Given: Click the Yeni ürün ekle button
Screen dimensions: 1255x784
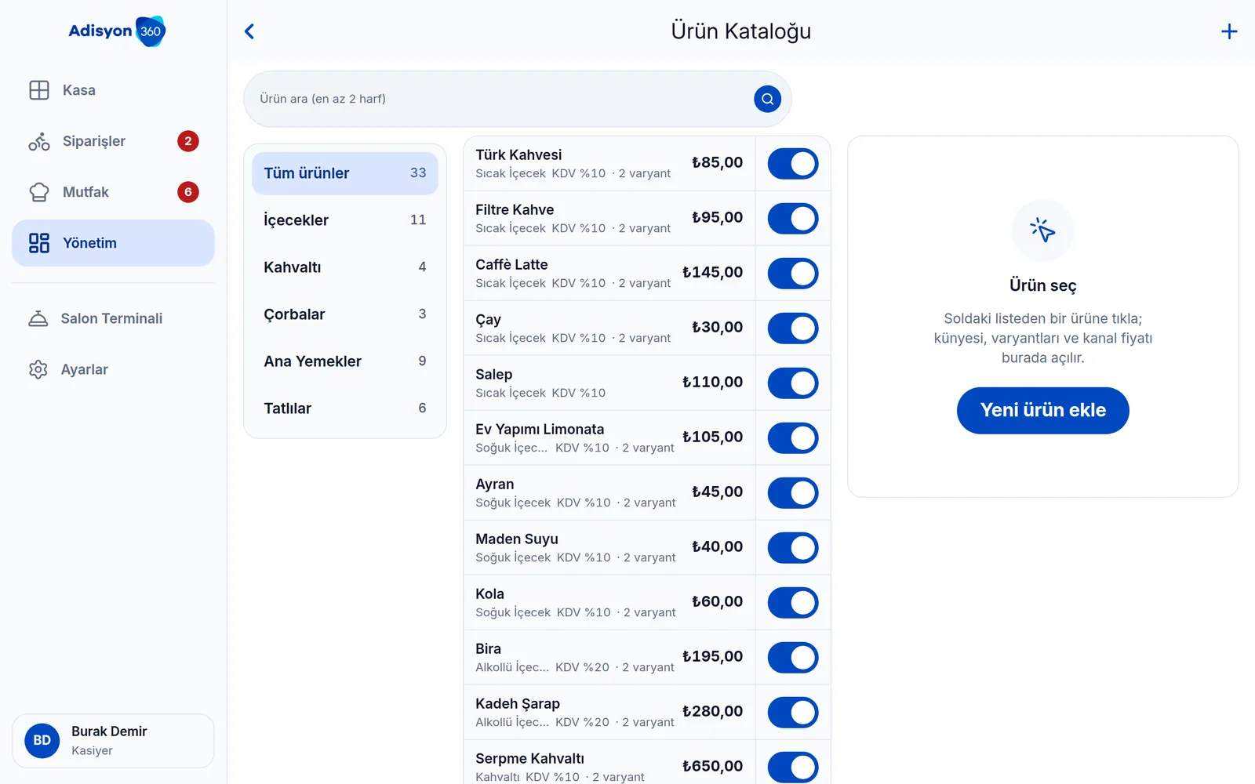Looking at the screenshot, I should pos(1042,410).
